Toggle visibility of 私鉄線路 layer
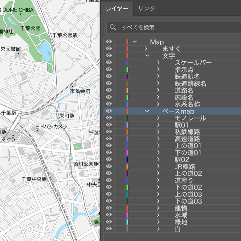The width and height of the screenshot is (241, 241). tap(109, 132)
